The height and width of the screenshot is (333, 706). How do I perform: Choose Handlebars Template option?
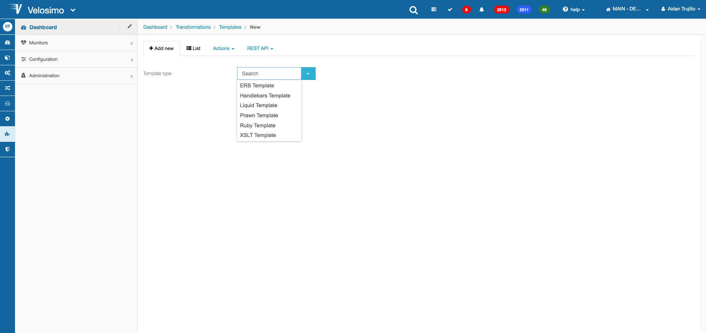tap(269, 96)
